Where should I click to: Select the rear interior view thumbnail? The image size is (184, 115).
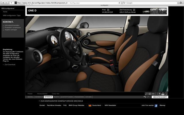click(162, 11)
